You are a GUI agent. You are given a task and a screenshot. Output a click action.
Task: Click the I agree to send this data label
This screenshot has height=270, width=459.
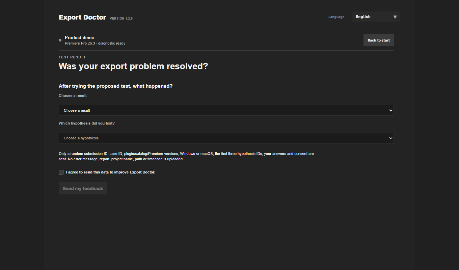111,172
